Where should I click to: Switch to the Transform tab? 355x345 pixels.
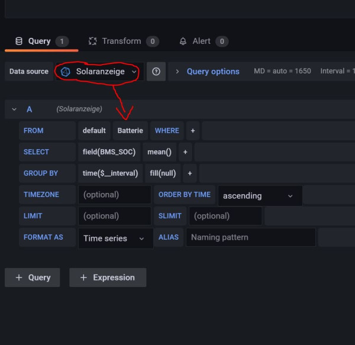coord(121,41)
